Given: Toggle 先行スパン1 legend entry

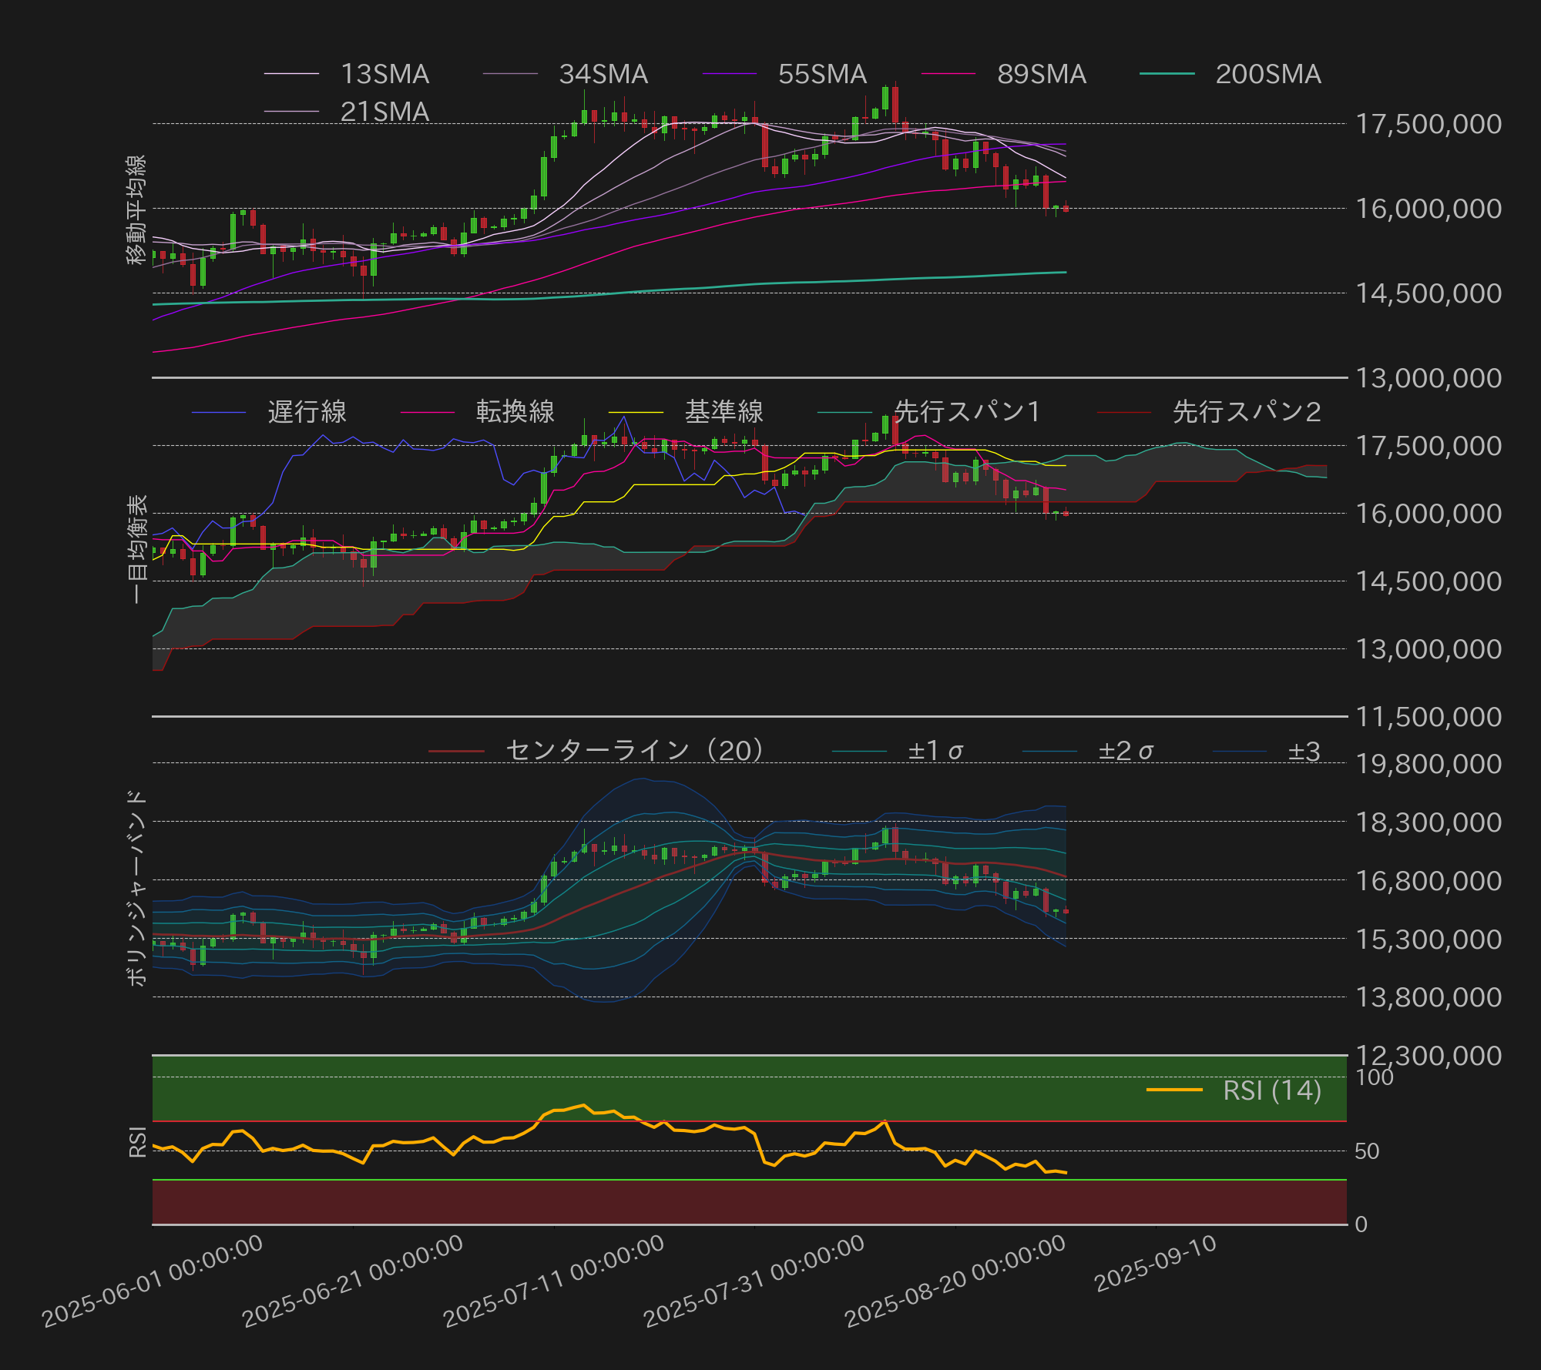Looking at the screenshot, I should 967,412.
